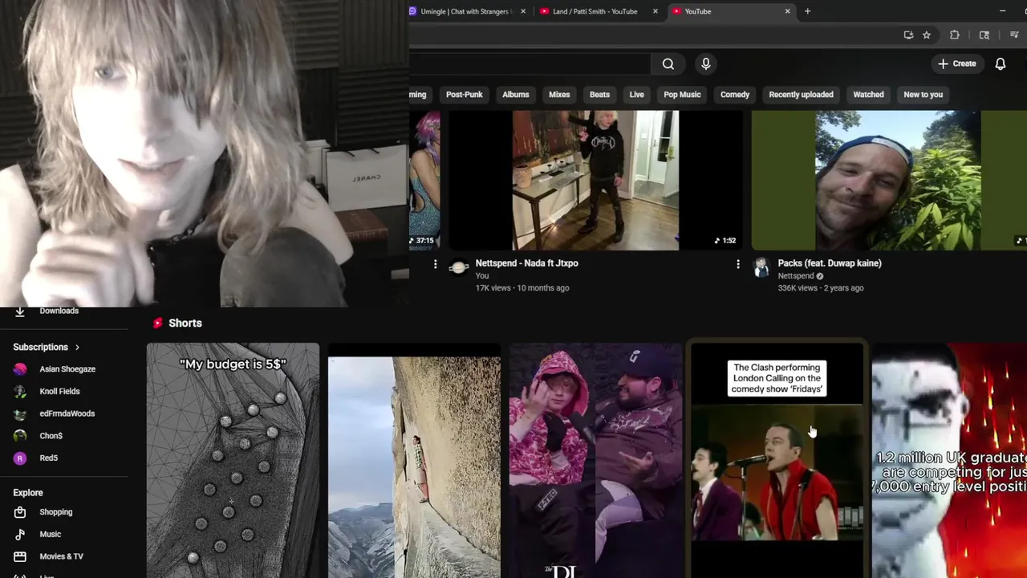Screen dimensions: 1027x578
Task: Open The Clash London Calling short
Action: click(x=777, y=461)
